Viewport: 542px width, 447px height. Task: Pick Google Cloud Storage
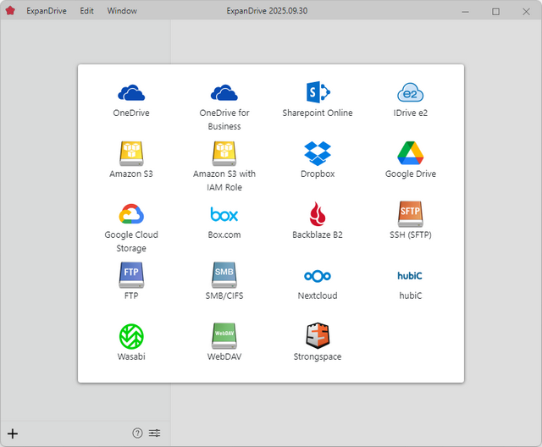131,214
